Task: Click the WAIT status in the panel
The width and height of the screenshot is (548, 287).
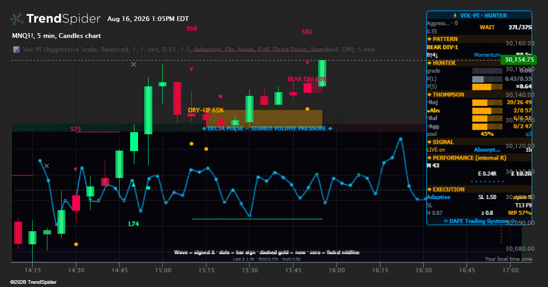Action: pyautogui.click(x=487, y=27)
